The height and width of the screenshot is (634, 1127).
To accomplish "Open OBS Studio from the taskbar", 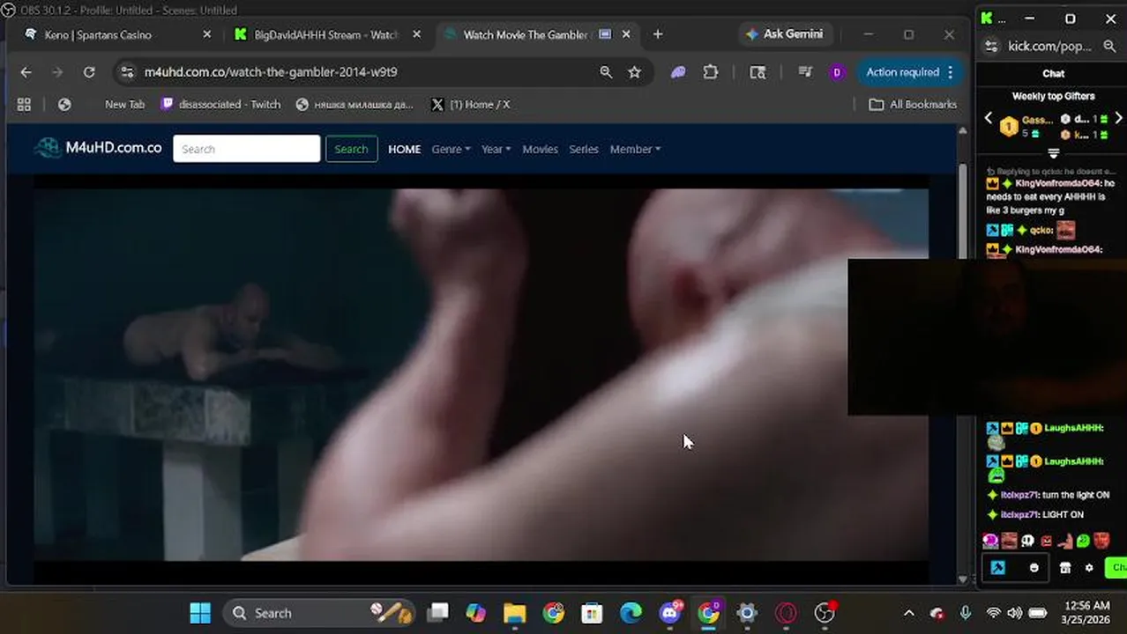I will pos(825,613).
